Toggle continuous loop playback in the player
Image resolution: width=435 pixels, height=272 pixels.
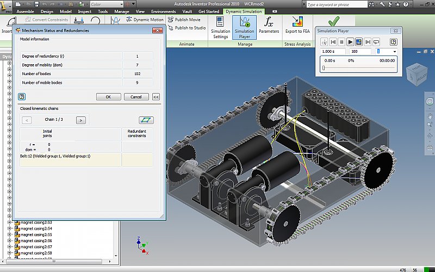point(376,42)
